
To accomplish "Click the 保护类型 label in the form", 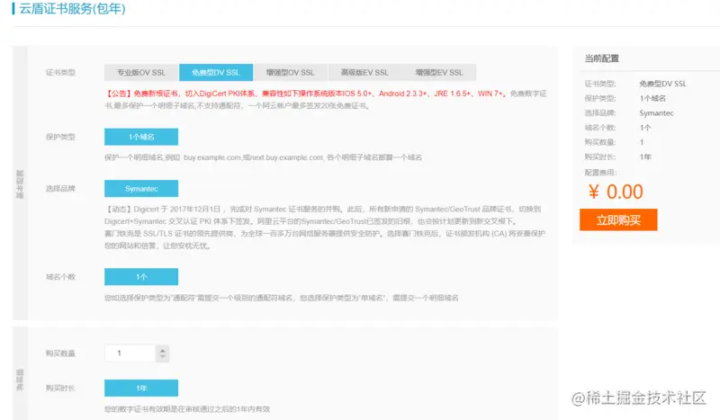I will tap(60, 137).
